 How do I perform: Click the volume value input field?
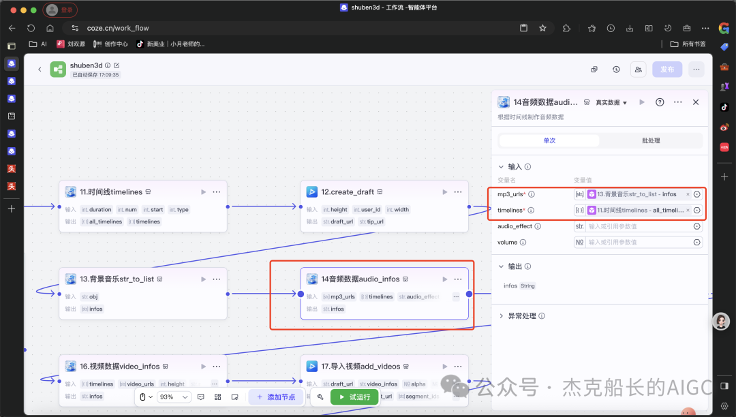639,243
